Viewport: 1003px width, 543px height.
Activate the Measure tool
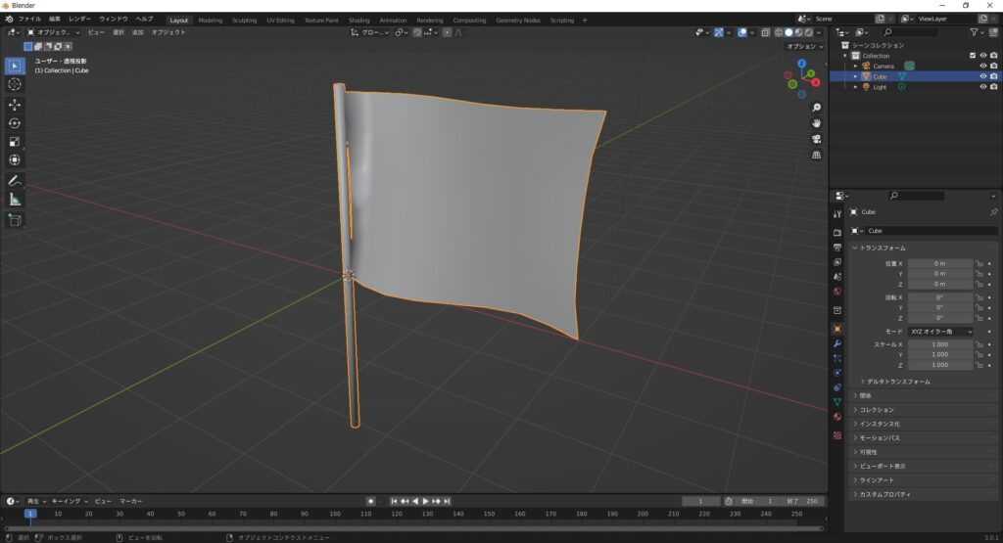(x=15, y=200)
